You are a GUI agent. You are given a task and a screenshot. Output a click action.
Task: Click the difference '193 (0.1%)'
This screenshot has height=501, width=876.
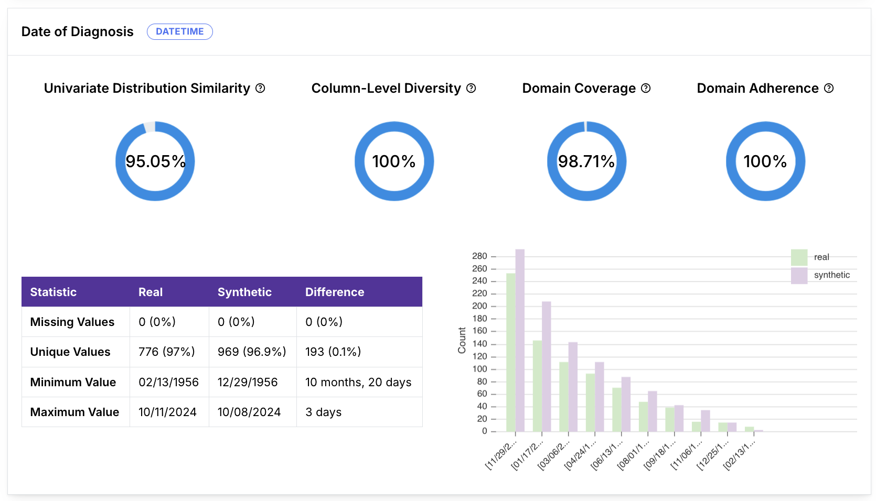333,352
